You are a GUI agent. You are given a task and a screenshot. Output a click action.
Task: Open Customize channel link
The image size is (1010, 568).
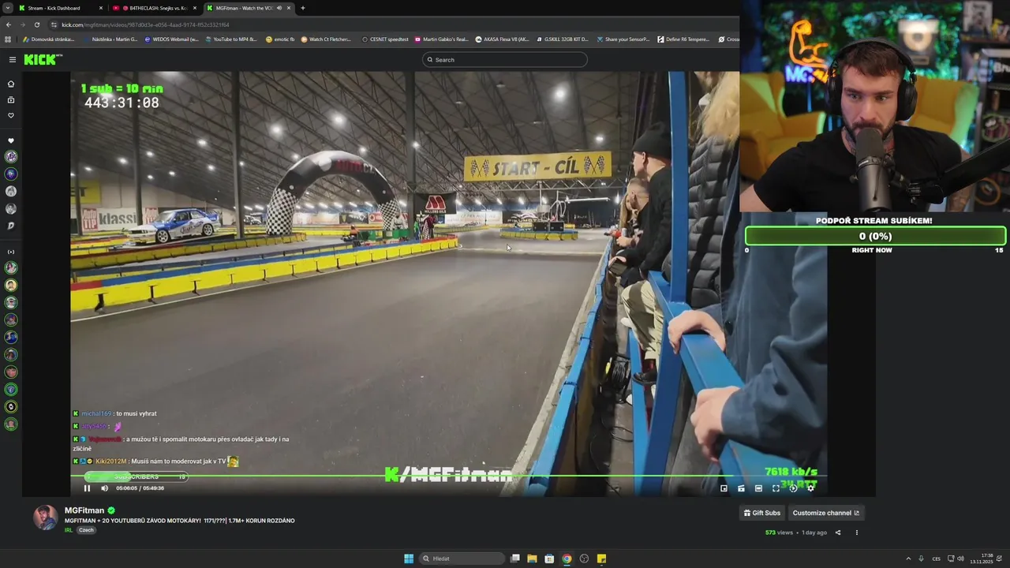[x=825, y=513]
